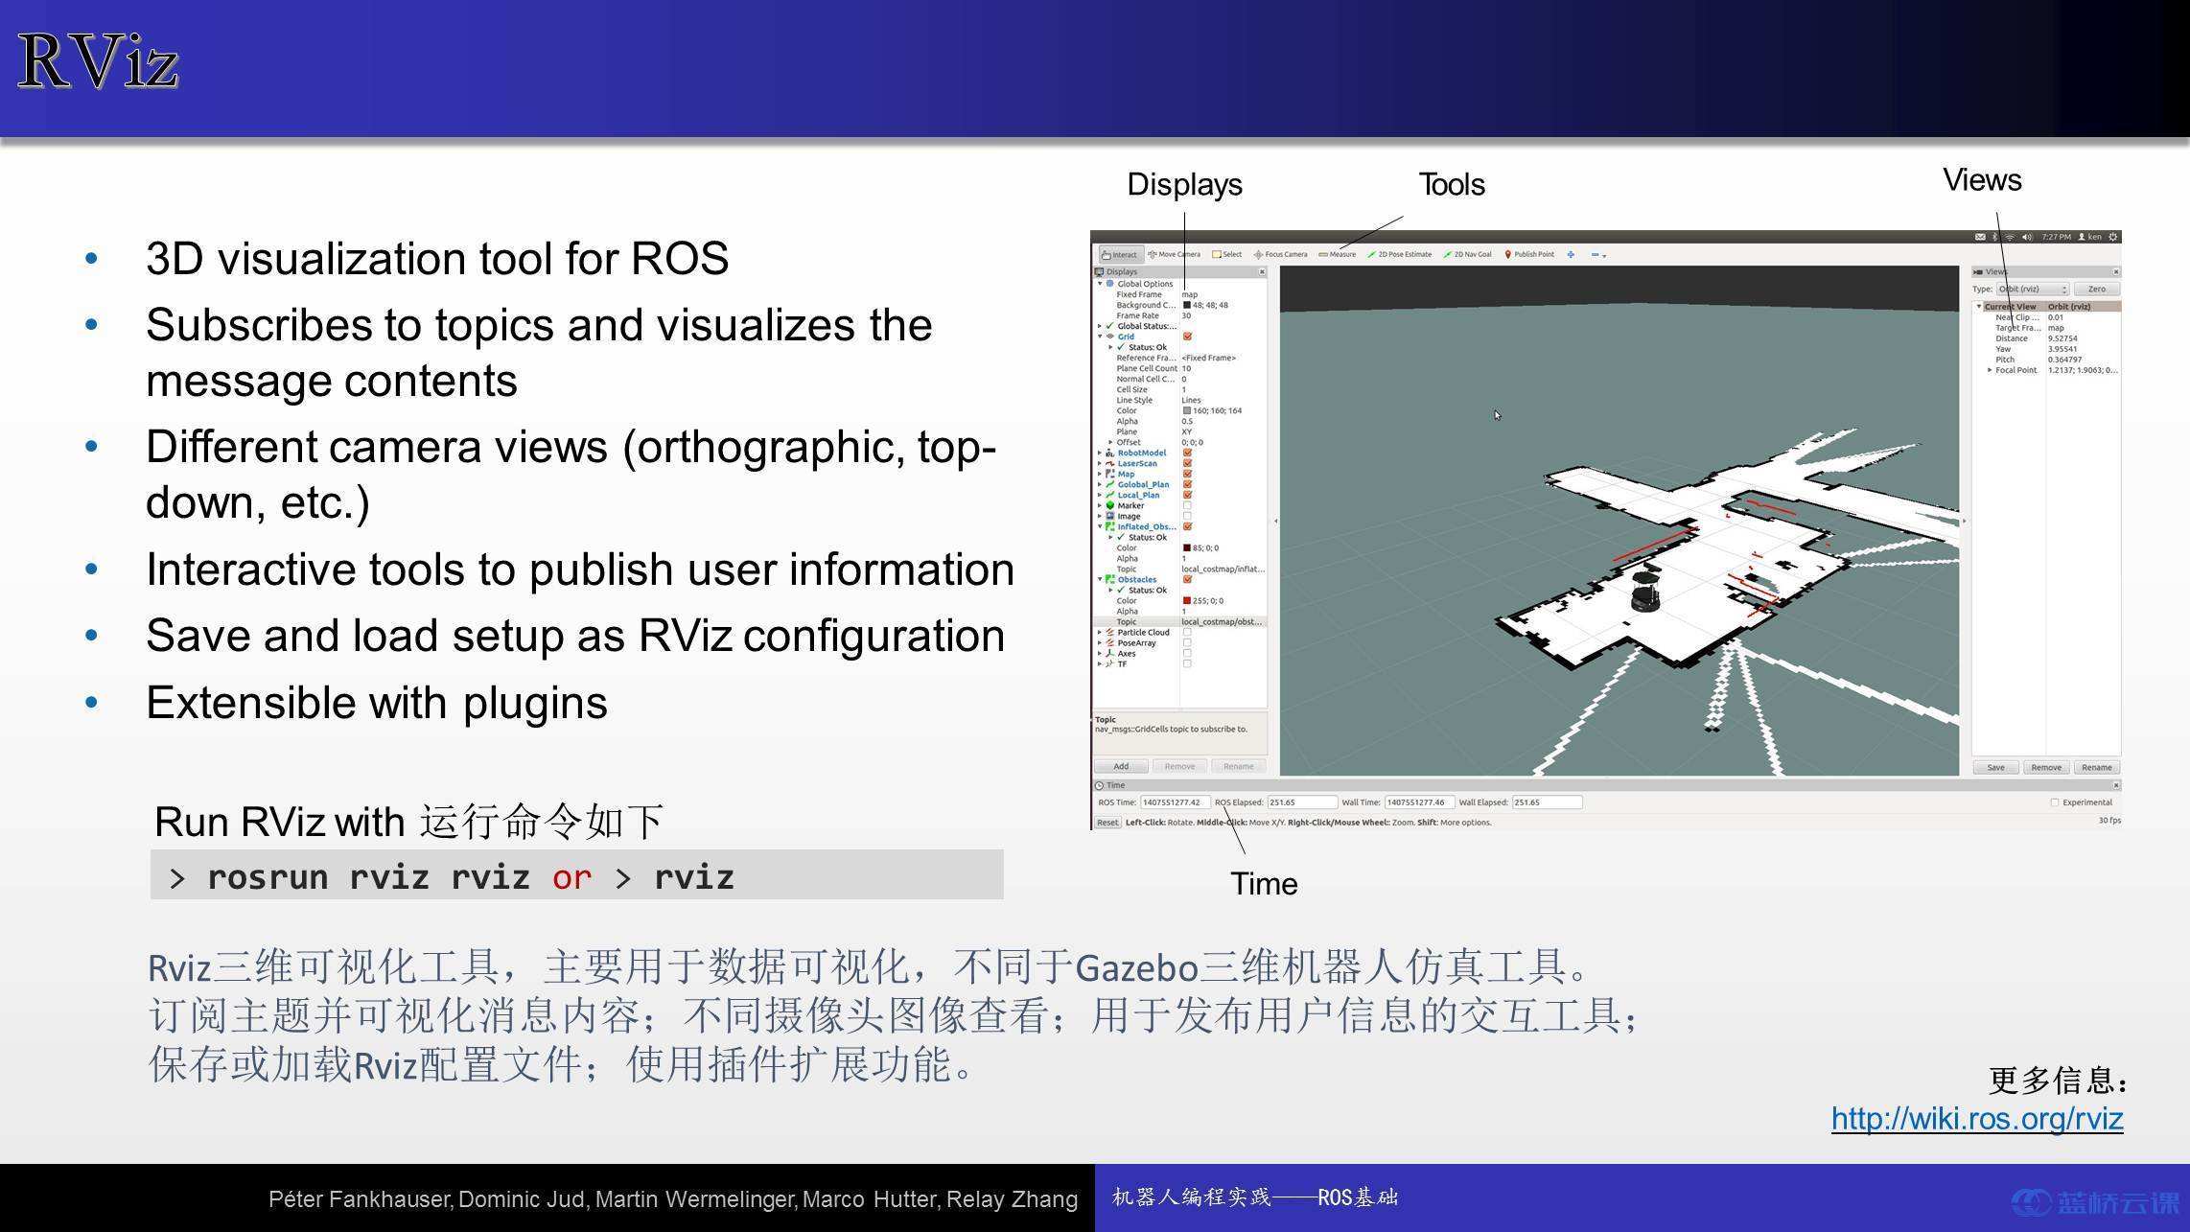Image resolution: width=2190 pixels, height=1232 pixels.
Task: Collapse the Obstacles display node
Action: click(x=1100, y=579)
